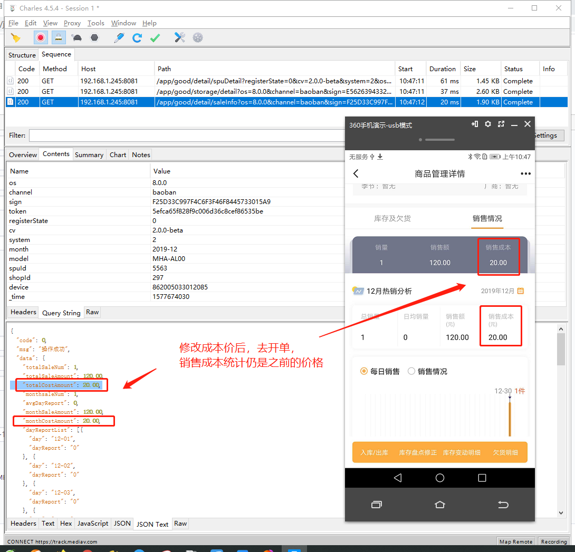
Task: Switch to 销售情况 tab on phone
Action: click(x=487, y=218)
